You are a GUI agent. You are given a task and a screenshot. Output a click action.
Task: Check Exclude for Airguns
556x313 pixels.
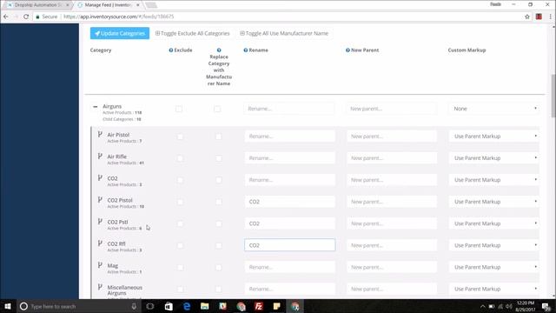(179, 109)
